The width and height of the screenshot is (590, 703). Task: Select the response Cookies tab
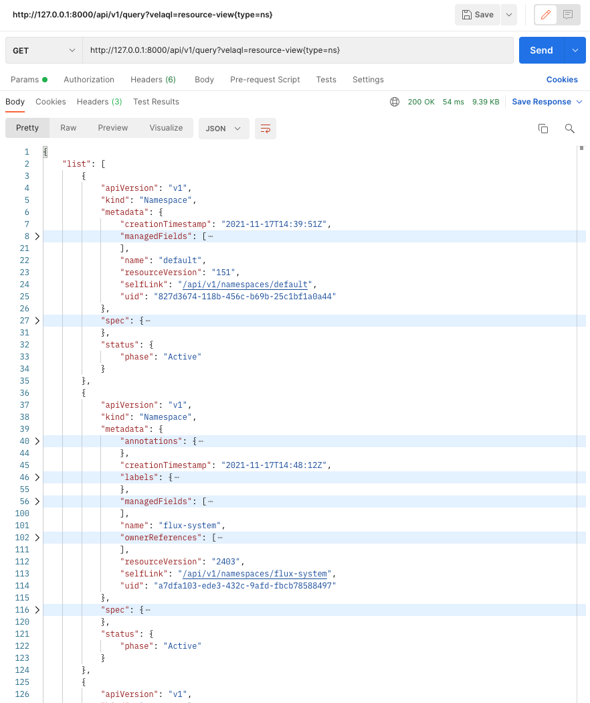click(51, 102)
